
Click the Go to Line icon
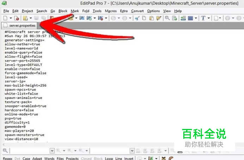[x=183, y=18]
